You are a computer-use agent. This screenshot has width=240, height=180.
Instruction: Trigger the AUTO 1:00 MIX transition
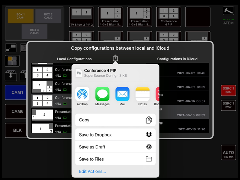point(228,153)
